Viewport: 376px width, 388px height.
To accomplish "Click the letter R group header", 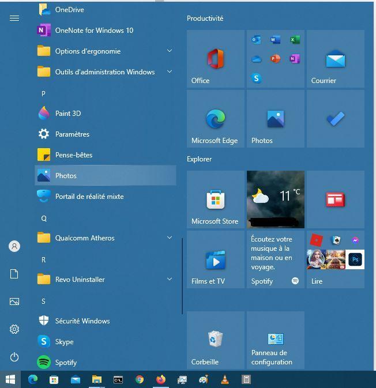I will (44, 260).
